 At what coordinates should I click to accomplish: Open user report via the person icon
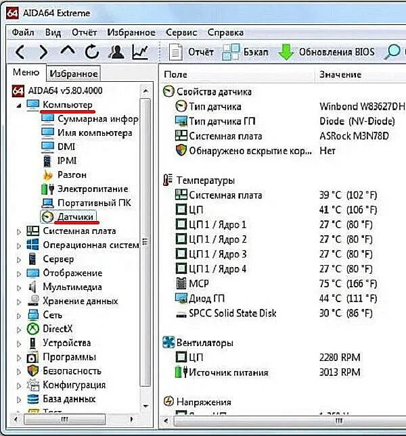116,52
